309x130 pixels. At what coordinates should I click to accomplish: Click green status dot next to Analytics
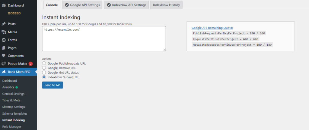coord(17,87)
